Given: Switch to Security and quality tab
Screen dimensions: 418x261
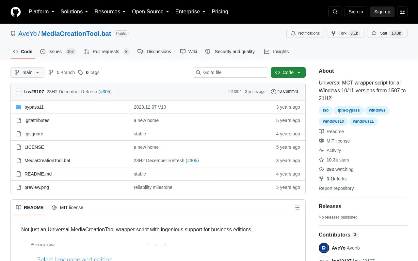Looking at the screenshot, I should tap(230, 52).
